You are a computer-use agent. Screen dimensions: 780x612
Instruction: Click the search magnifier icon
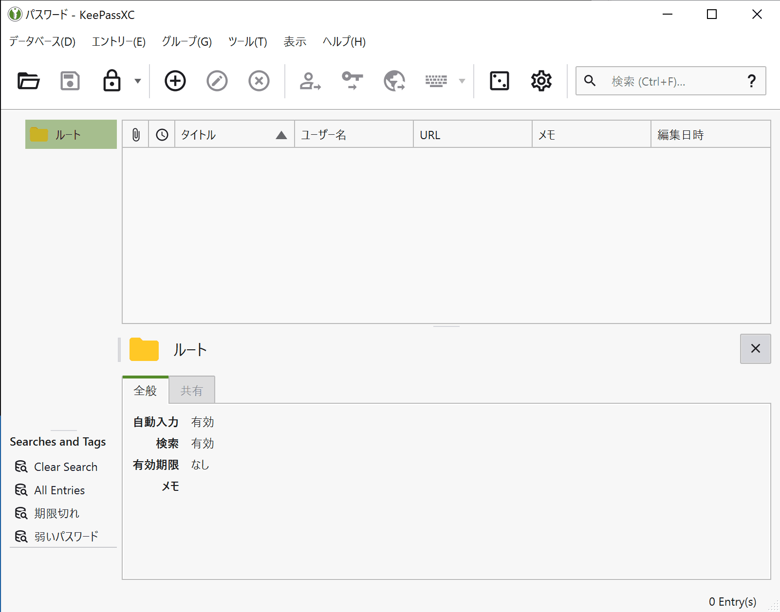[x=590, y=81]
